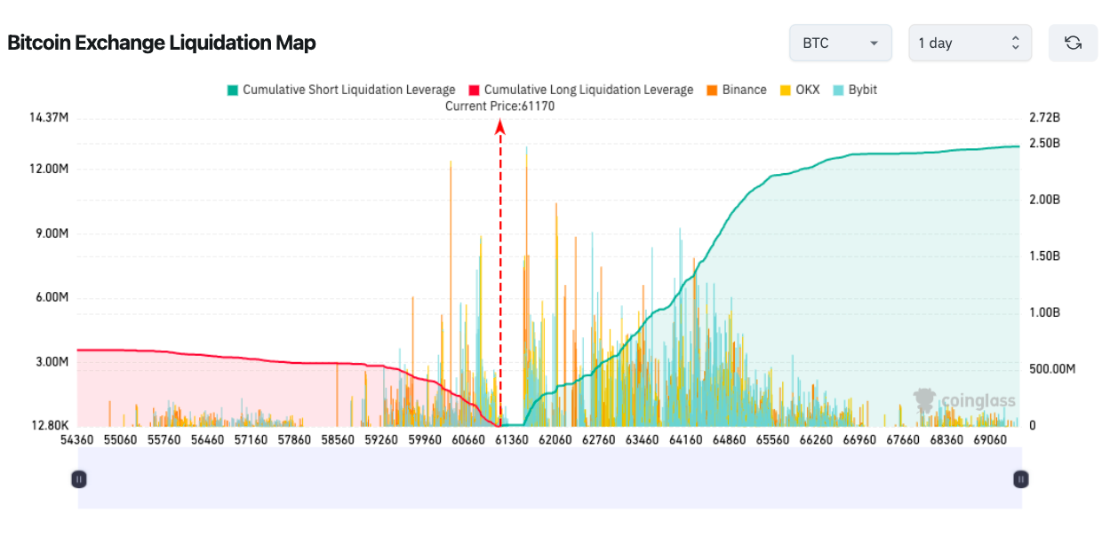
Task: Click the 1.50B right axis label
Action: [x=1044, y=256]
